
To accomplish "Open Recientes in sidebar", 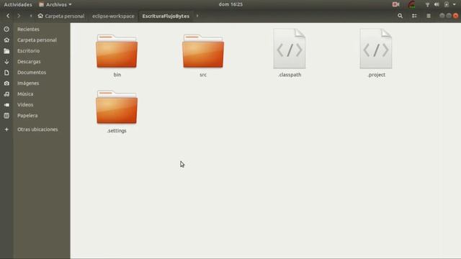I will pos(28,29).
